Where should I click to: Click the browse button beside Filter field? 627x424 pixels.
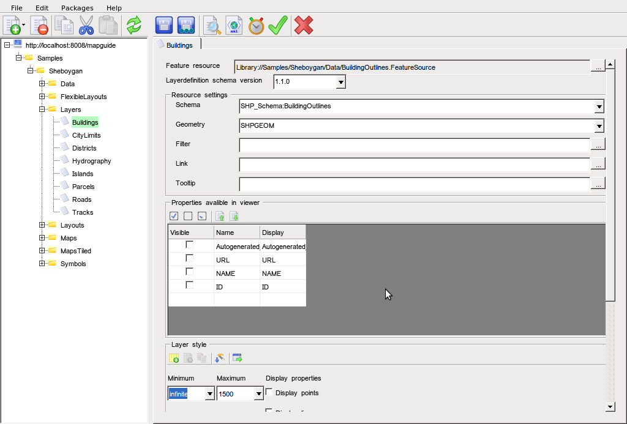(598, 144)
